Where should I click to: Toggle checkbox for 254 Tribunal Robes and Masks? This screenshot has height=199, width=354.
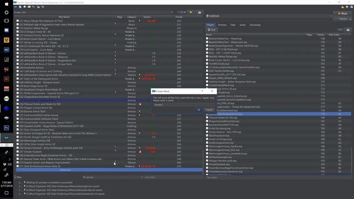[18, 104]
